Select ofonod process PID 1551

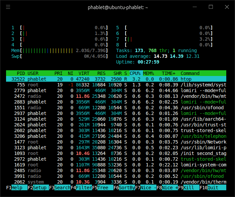pyautogui.click(x=116, y=108)
